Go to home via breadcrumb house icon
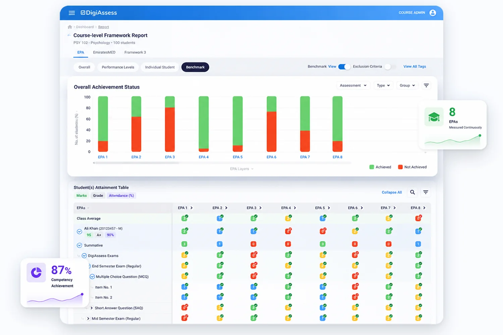 (70, 27)
